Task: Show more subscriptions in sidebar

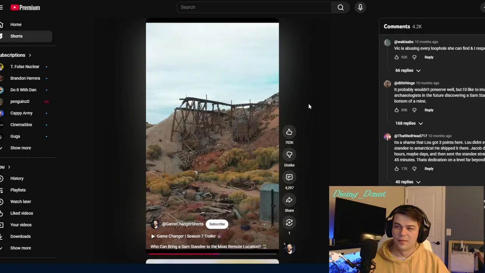Action: pos(21,148)
